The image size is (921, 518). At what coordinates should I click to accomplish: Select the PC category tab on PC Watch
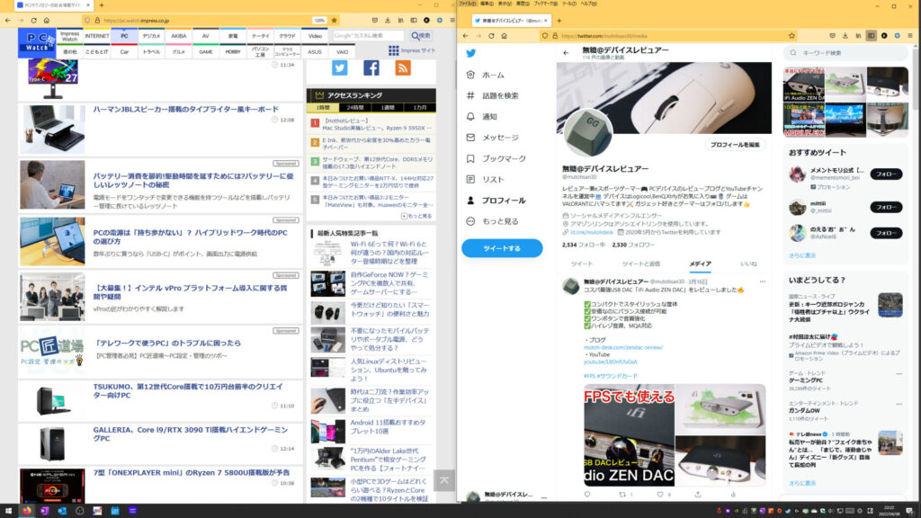tap(124, 36)
